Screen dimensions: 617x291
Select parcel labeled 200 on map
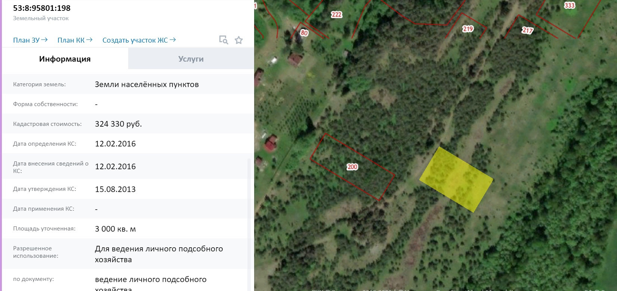pos(352,167)
